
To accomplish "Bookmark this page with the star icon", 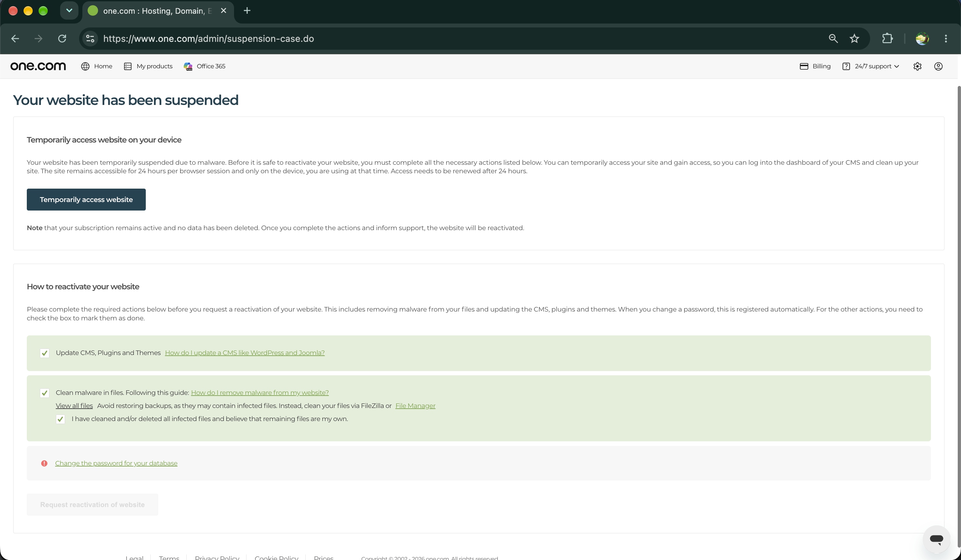I will coord(854,39).
